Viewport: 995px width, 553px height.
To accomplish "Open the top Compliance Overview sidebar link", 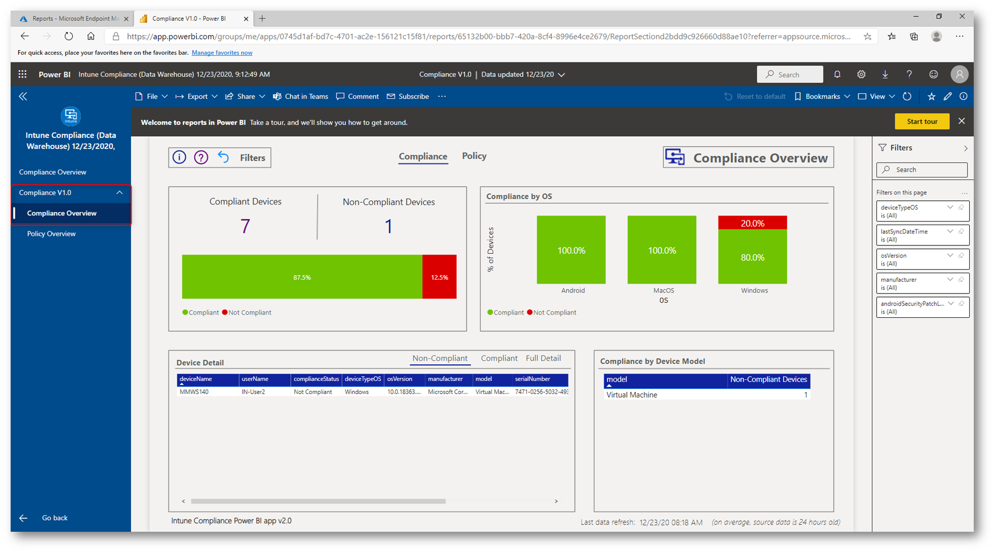I will [x=53, y=172].
